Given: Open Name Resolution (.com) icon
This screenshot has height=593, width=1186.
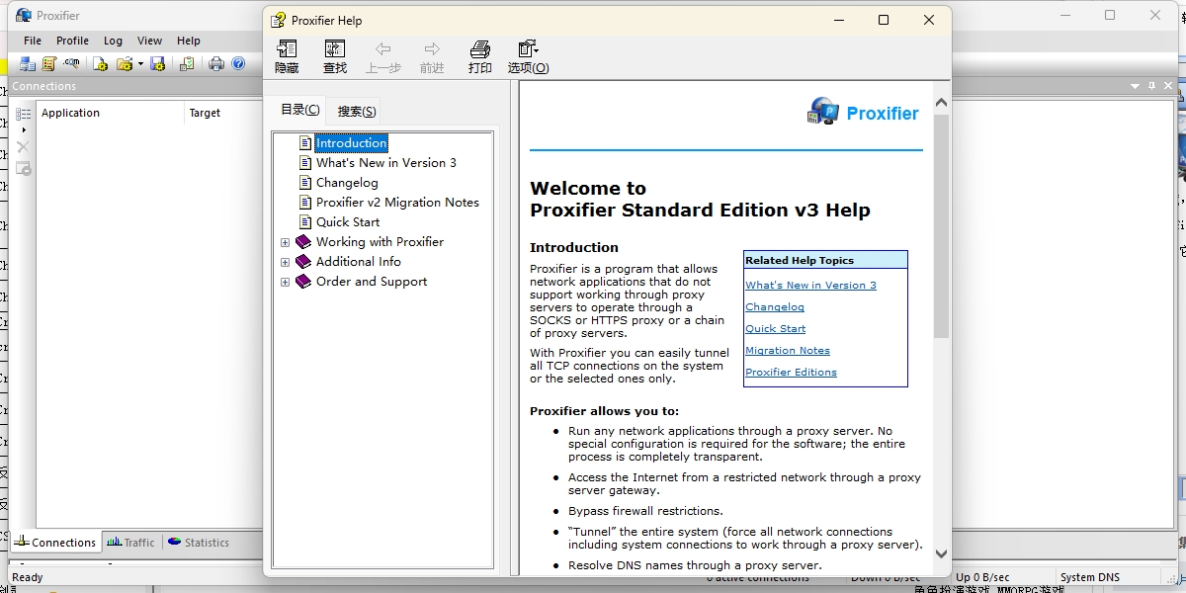Looking at the screenshot, I should [x=71, y=63].
